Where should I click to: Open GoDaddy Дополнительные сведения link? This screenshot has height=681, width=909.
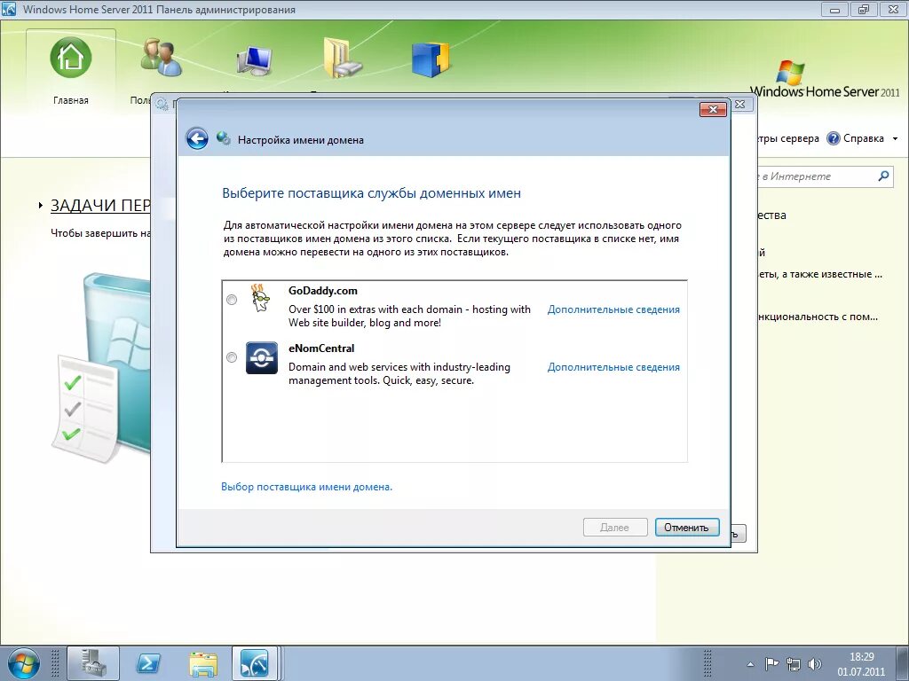[x=613, y=309]
